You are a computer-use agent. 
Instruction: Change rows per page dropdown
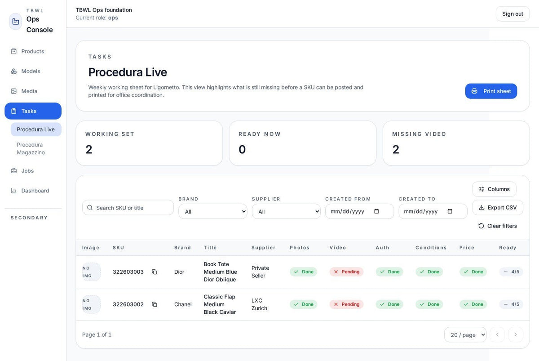(x=465, y=334)
